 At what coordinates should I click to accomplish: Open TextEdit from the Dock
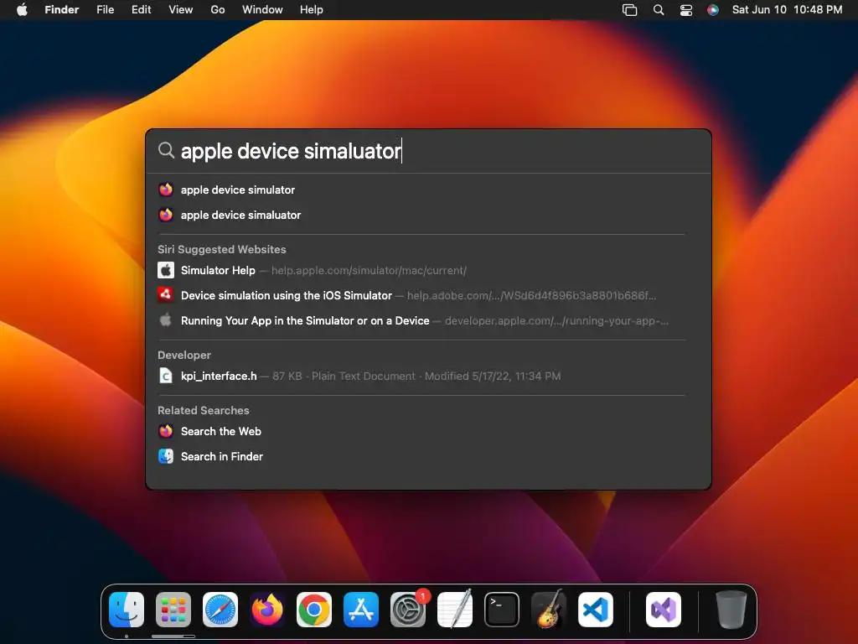pos(455,610)
